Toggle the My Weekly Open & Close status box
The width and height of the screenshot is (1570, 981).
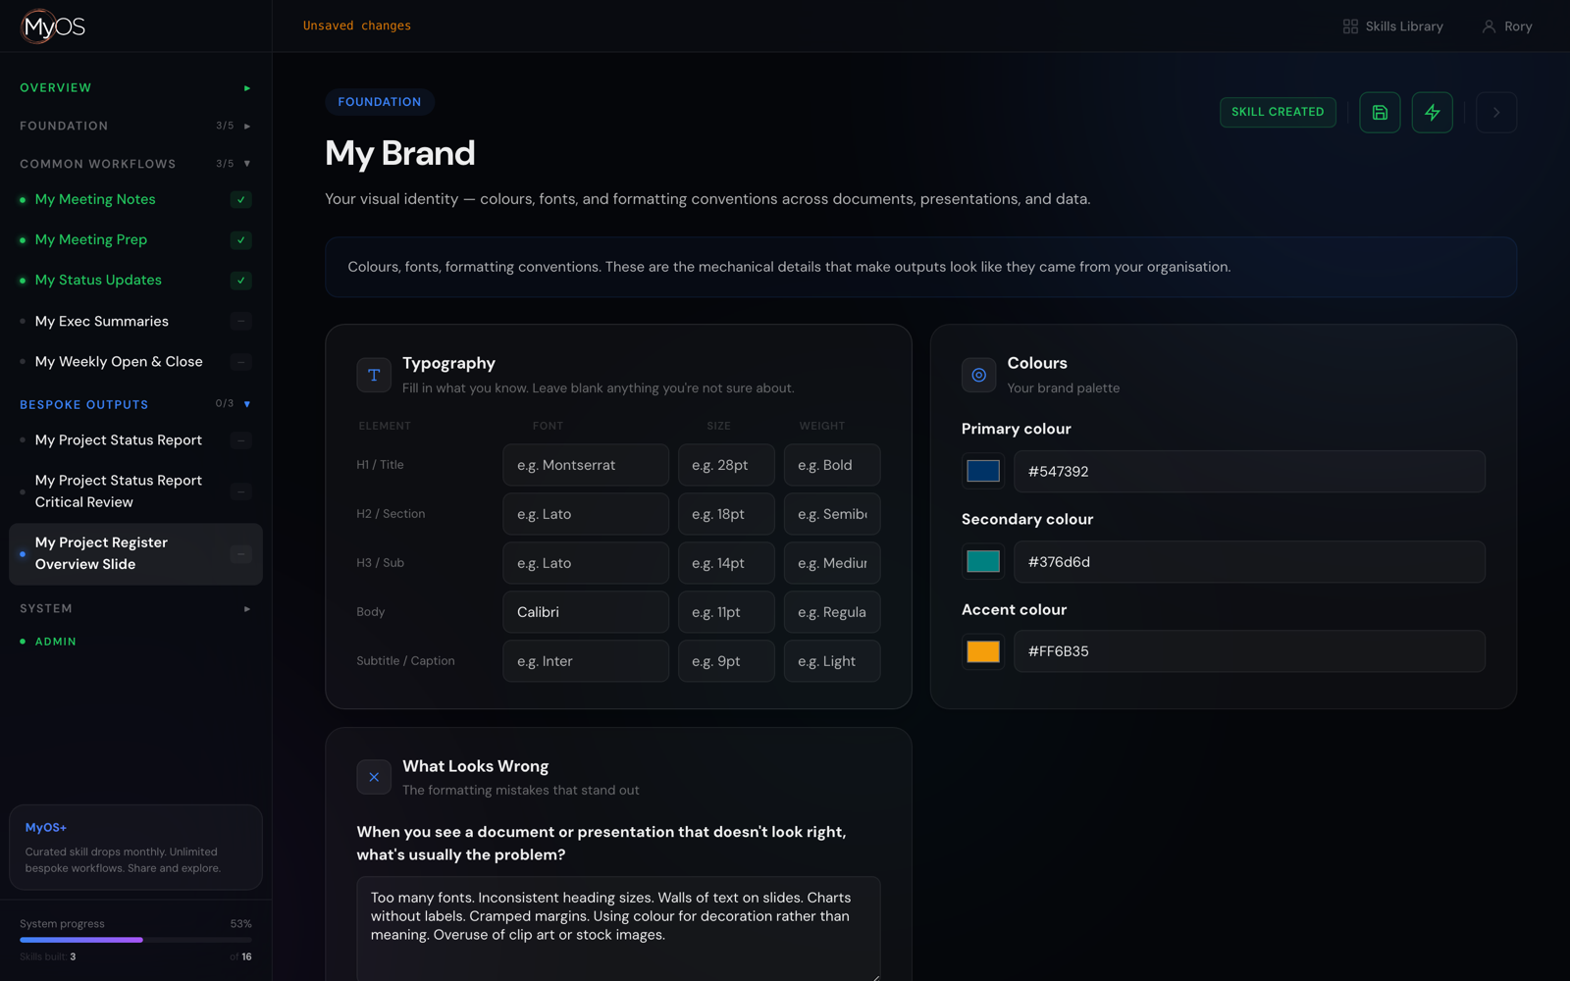[x=241, y=362]
